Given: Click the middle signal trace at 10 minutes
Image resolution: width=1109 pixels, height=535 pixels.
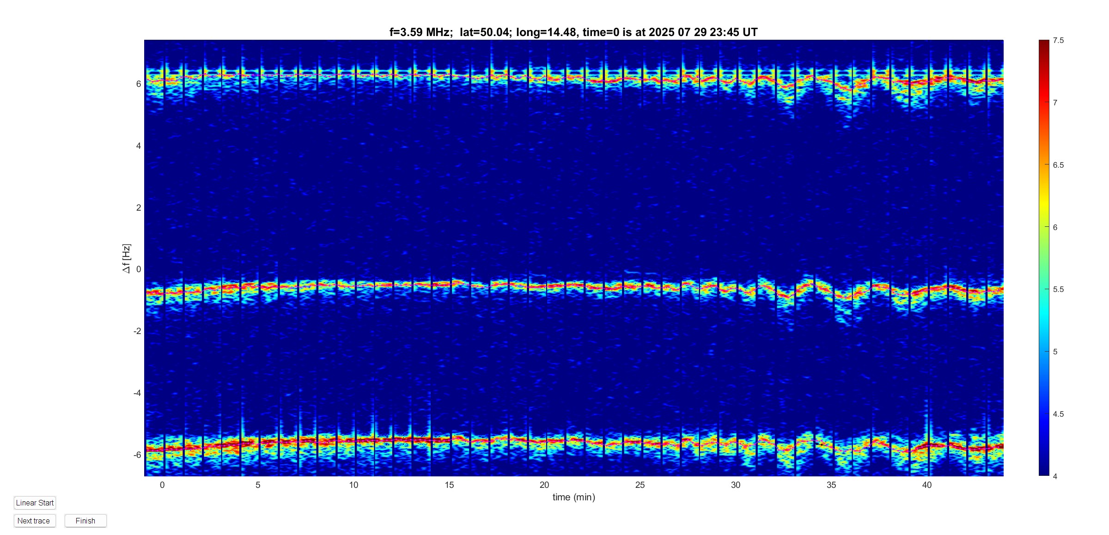Looking at the screenshot, I should [x=353, y=286].
